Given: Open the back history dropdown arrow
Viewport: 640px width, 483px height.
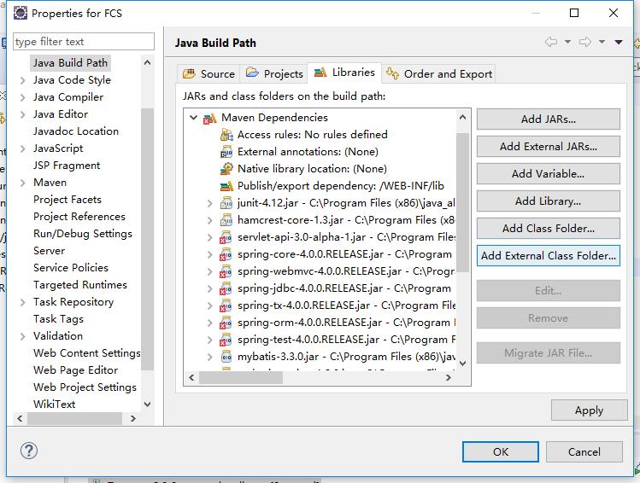Looking at the screenshot, I should [567, 42].
